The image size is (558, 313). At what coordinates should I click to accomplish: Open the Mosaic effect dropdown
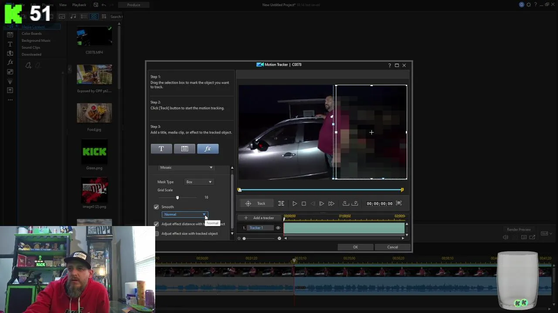186,167
